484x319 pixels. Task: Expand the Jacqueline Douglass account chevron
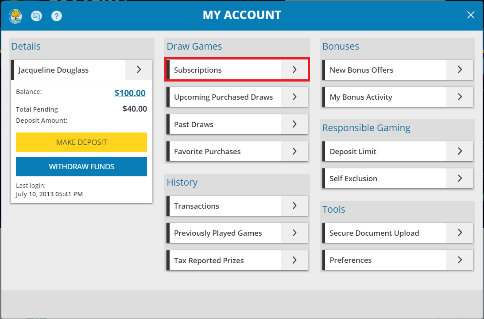[138, 70]
